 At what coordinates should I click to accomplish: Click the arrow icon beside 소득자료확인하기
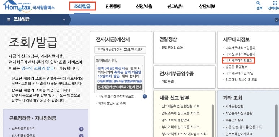coord(81,129)
